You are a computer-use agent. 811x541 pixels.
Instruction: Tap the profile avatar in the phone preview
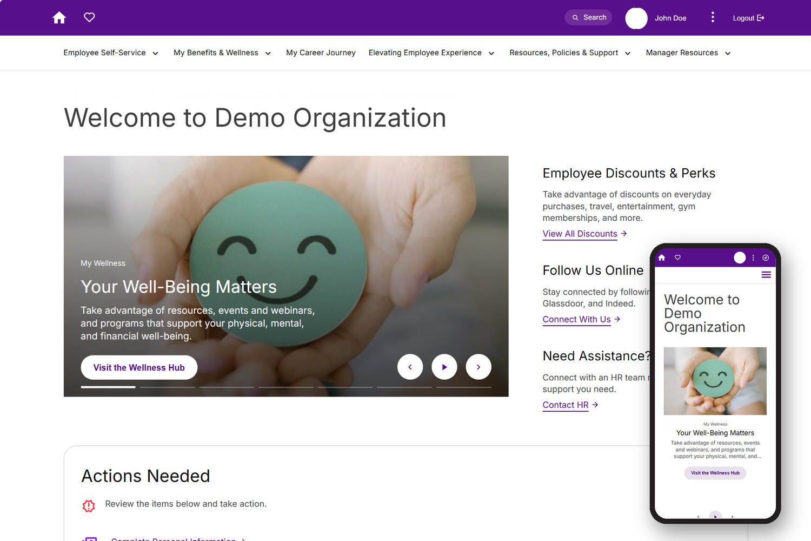pos(740,258)
